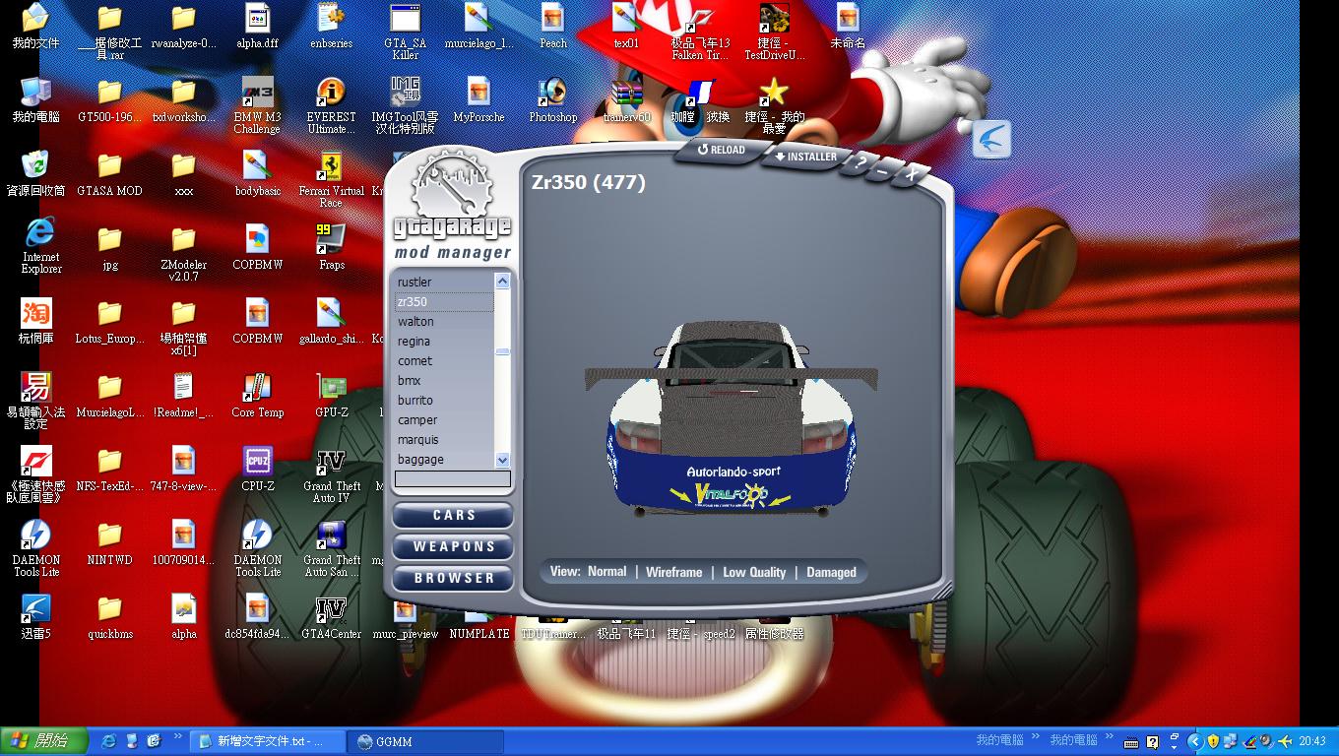The image size is (1339, 756).
Task: Select the bodybasic file icon
Action: (x=257, y=172)
